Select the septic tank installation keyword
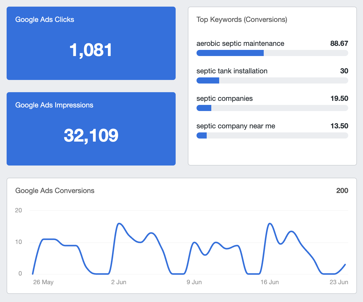The width and height of the screenshot is (363, 302). [232, 71]
